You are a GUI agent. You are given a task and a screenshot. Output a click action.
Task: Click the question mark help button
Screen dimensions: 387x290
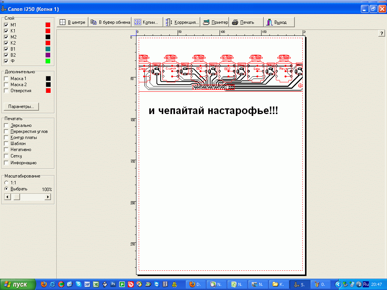pos(382,33)
